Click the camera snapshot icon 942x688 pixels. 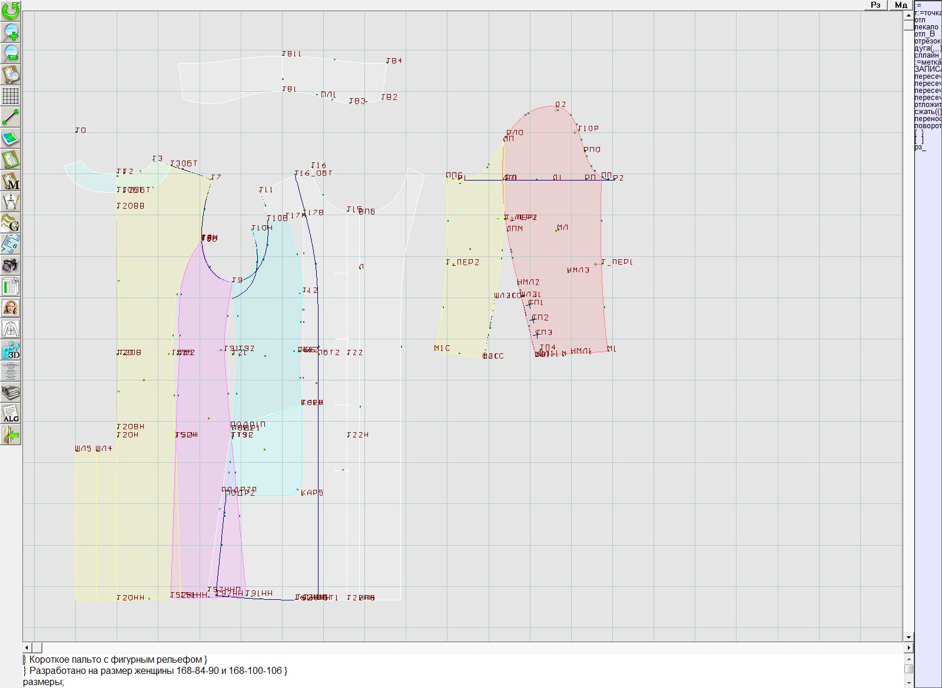pos(11,265)
